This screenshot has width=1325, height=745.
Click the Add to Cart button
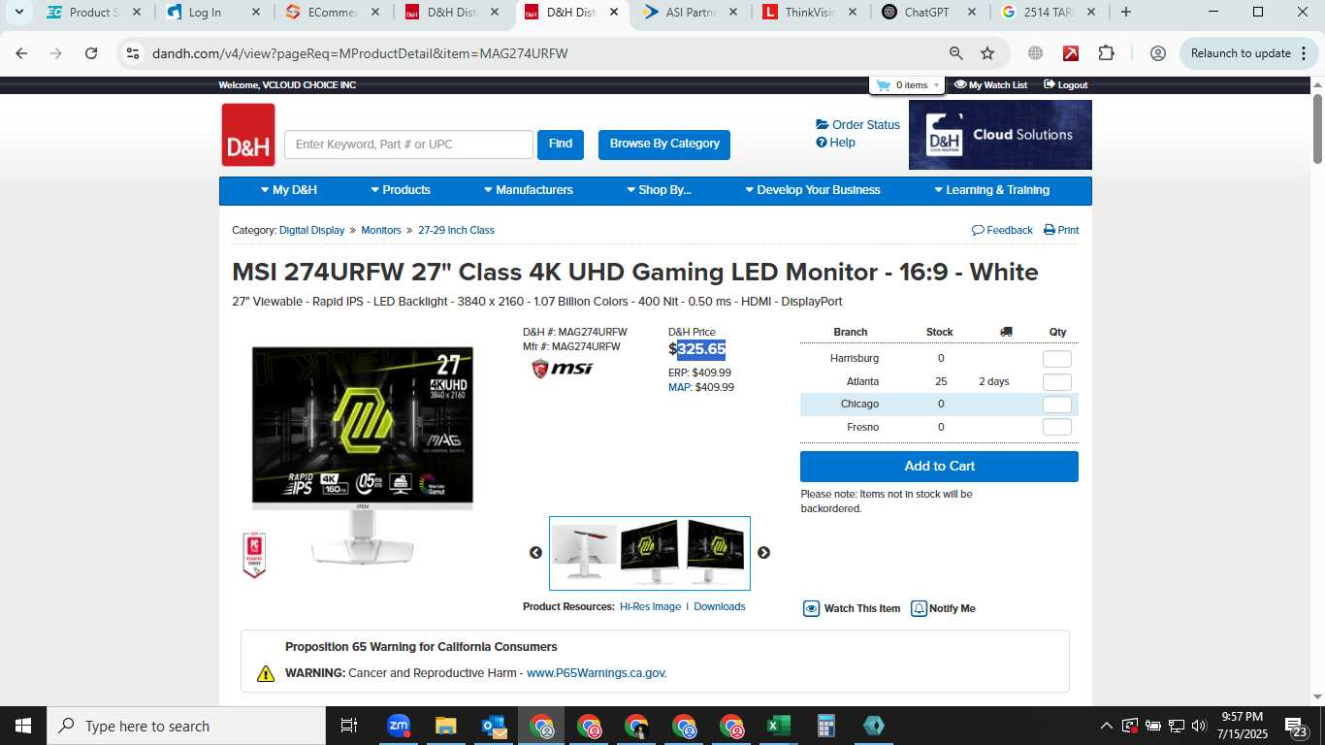[939, 467]
